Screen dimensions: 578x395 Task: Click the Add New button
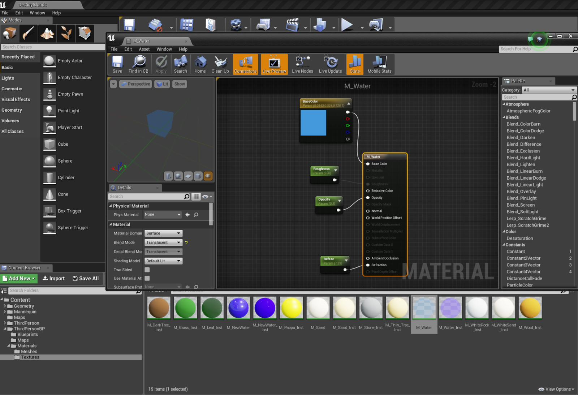pos(18,278)
